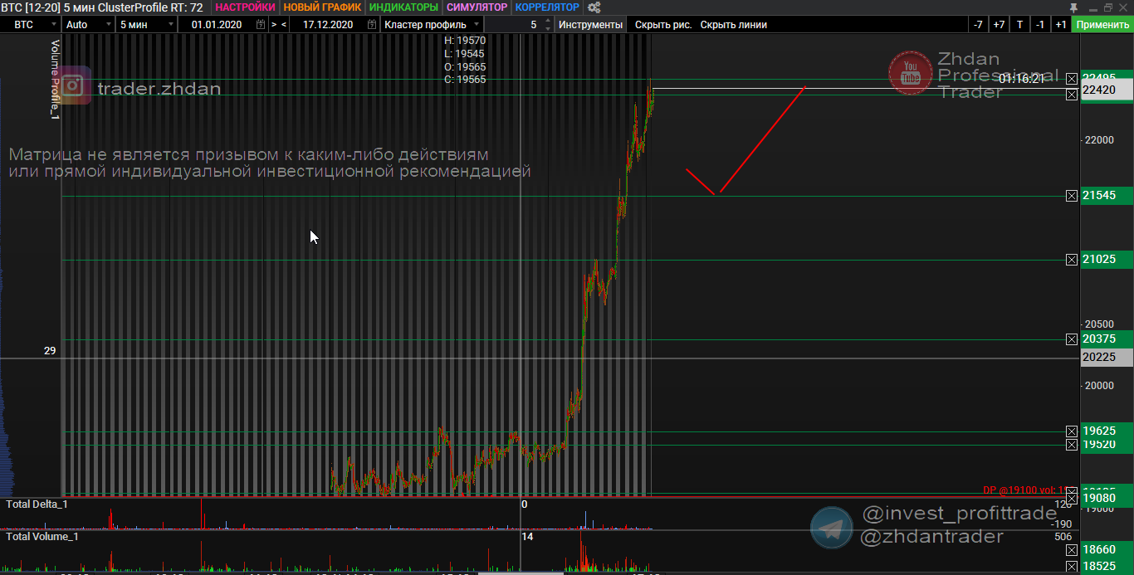Toggle Скрыть линии to hide lines

(x=733, y=25)
